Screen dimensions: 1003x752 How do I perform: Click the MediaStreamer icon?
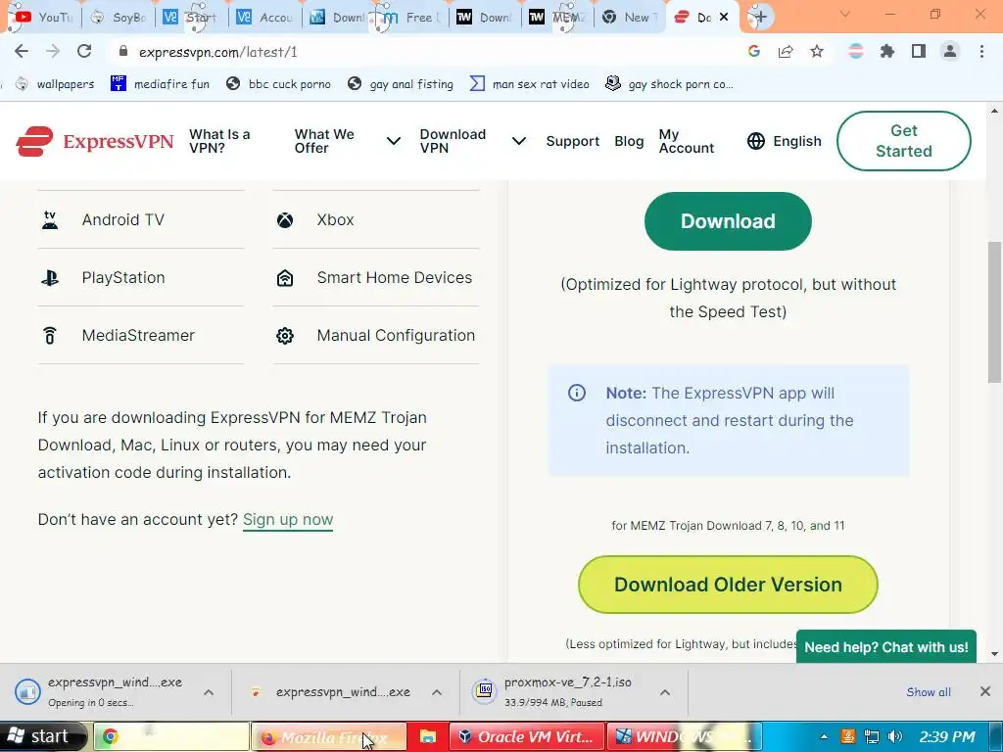coord(50,335)
